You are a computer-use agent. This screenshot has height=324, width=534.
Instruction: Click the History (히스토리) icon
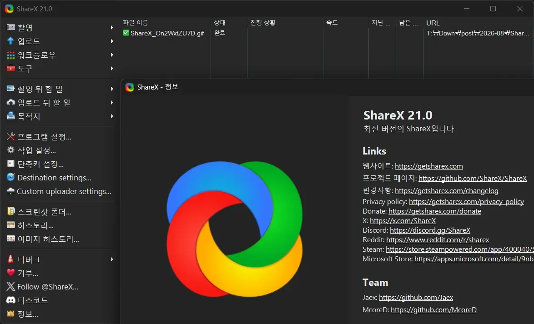pos(11,225)
